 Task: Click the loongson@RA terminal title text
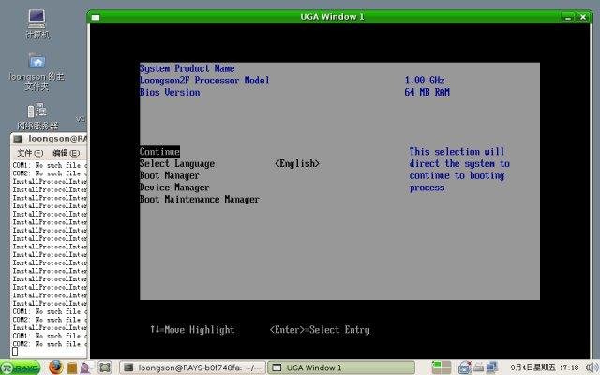point(57,139)
